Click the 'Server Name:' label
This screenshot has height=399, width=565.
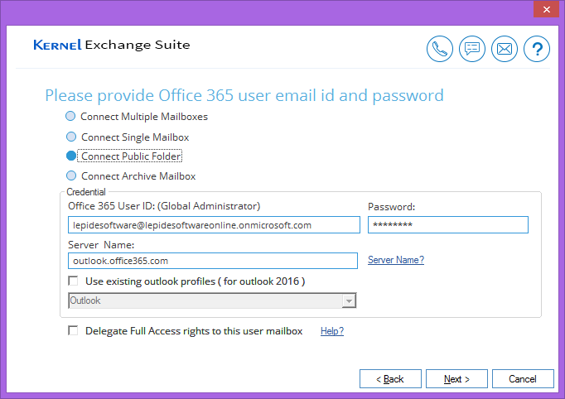101,245
